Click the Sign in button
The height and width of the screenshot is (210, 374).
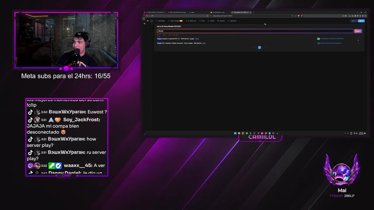354,21
